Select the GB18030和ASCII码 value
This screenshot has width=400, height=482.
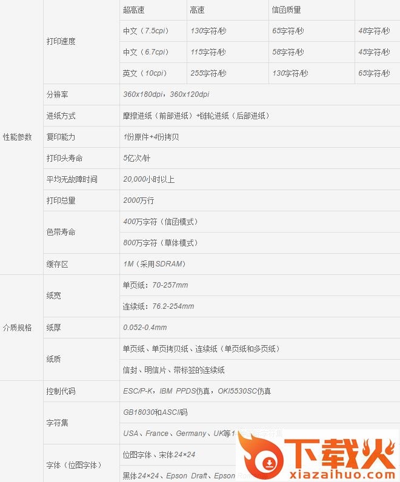click(155, 412)
